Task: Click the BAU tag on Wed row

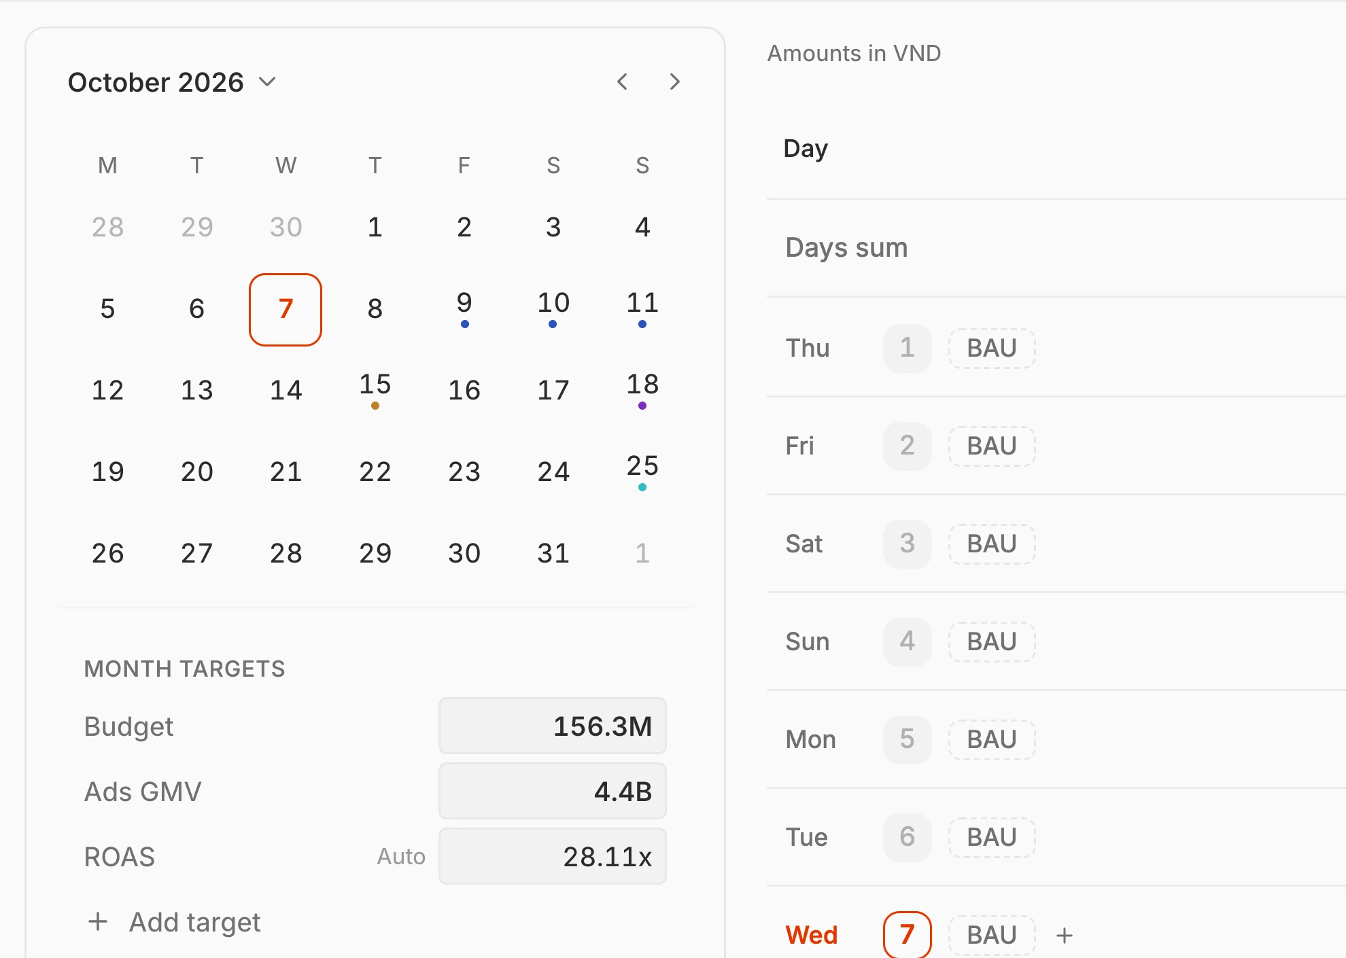Action: click(992, 936)
